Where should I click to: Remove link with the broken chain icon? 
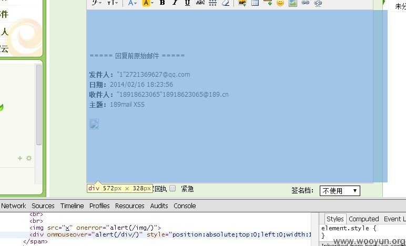tap(318, 3)
